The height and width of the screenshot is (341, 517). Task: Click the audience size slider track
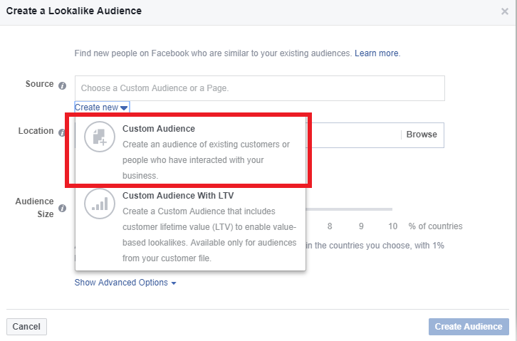[x=349, y=209]
